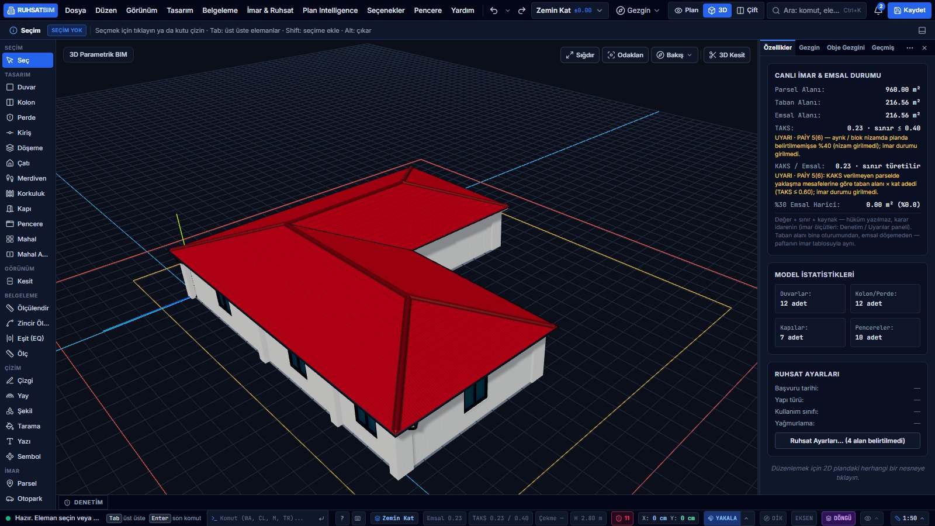Click the Sığdır fit button
Image resolution: width=935 pixels, height=526 pixels.
(x=580, y=55)
